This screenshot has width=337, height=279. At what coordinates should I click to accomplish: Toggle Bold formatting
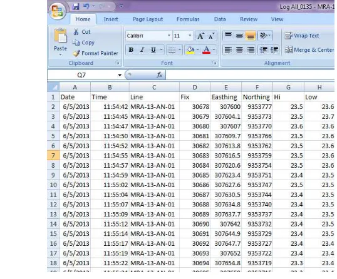[131, 50]
